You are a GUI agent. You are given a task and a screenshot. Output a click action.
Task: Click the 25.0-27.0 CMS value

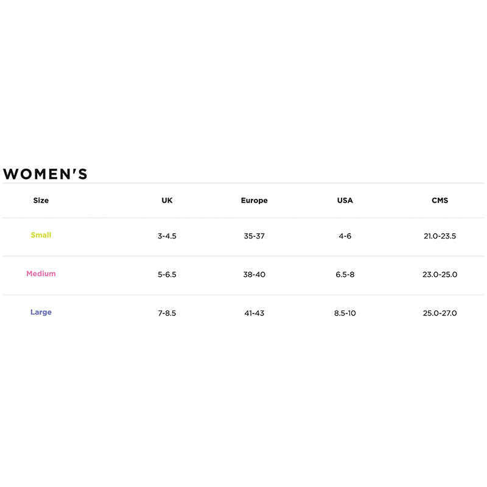[440, 314]
